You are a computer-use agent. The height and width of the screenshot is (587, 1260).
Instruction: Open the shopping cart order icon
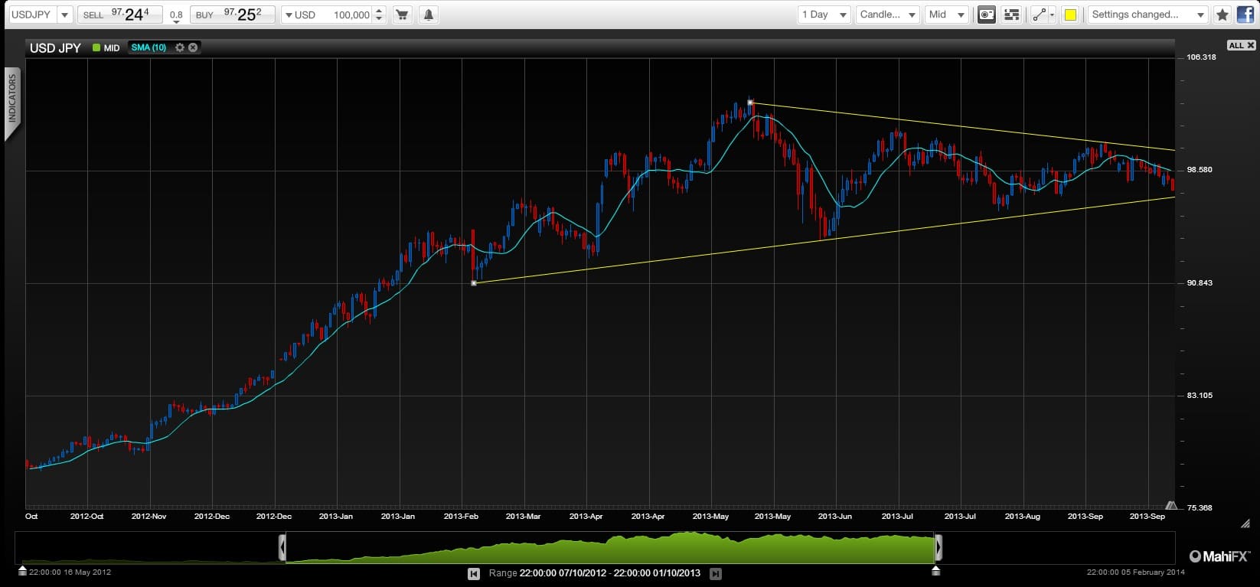[401, 15]
